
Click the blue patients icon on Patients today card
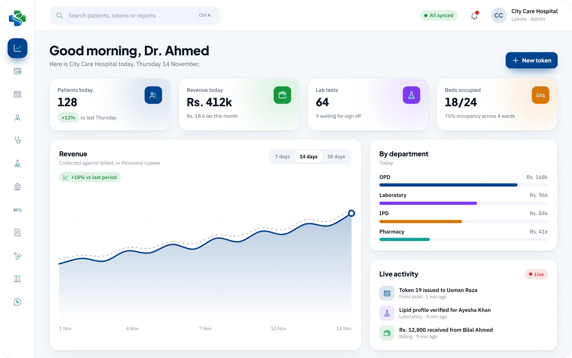(x=153, y=95)
